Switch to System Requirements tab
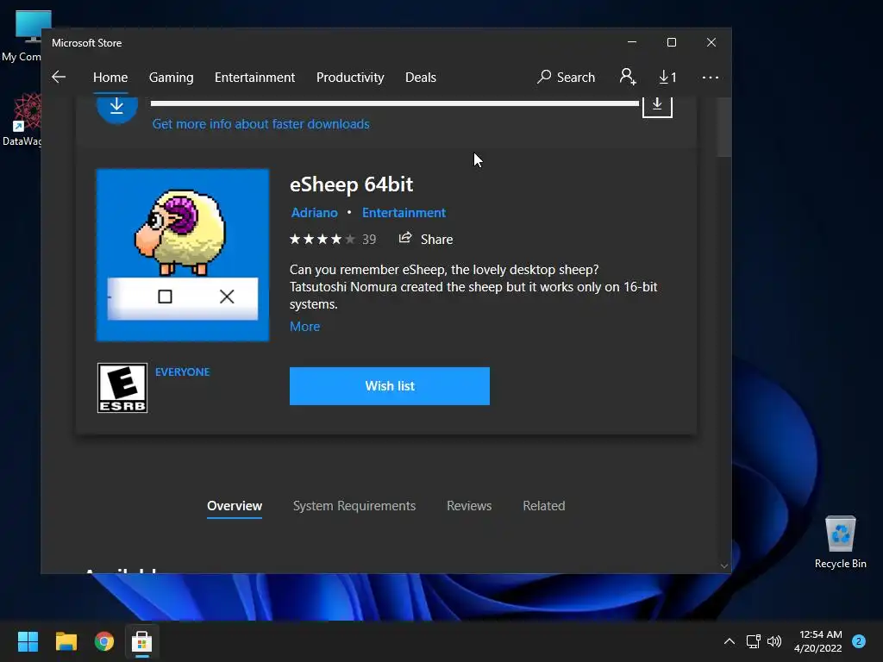883x662 pixels. point(354,505)
